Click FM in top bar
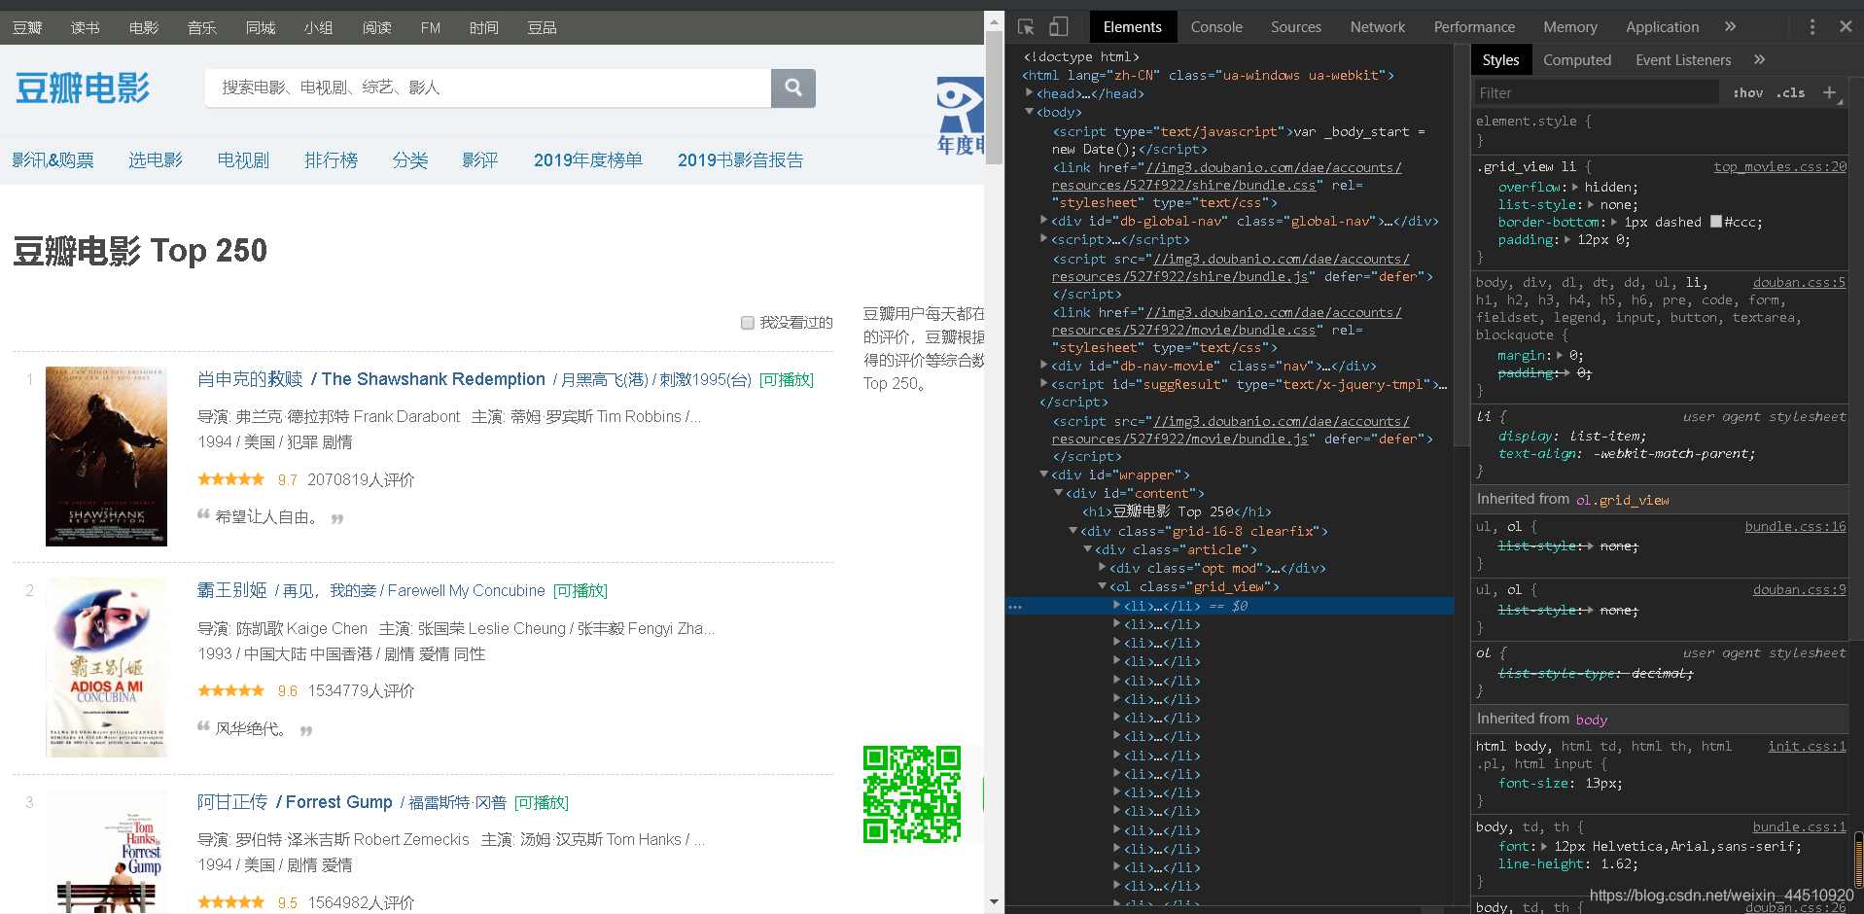The height and width of the screenshot is (914, 1864). point(431,27)
